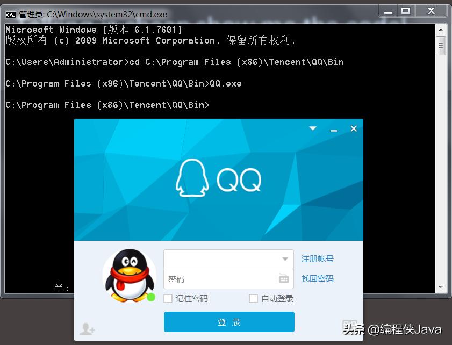Click the 找回密码 link
The height and width of the screenshot is (345, 452).
coord(318,279)
